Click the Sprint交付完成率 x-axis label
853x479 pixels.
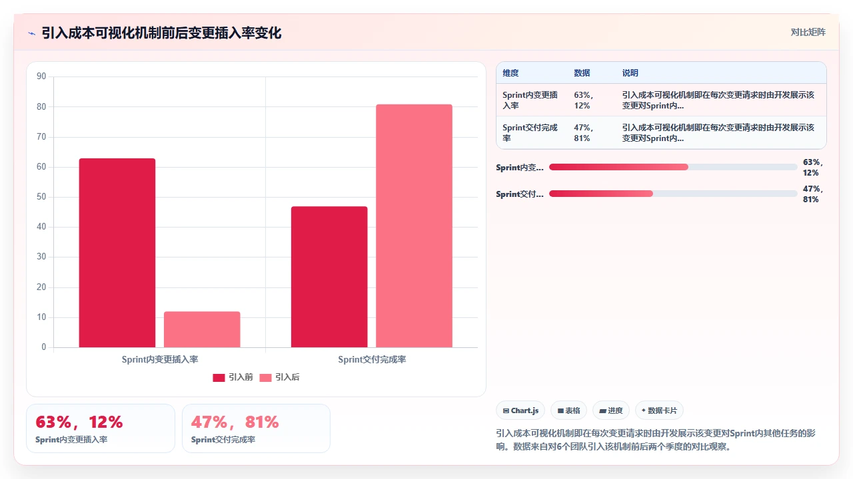pyautogui.click(x=372, y=359)
